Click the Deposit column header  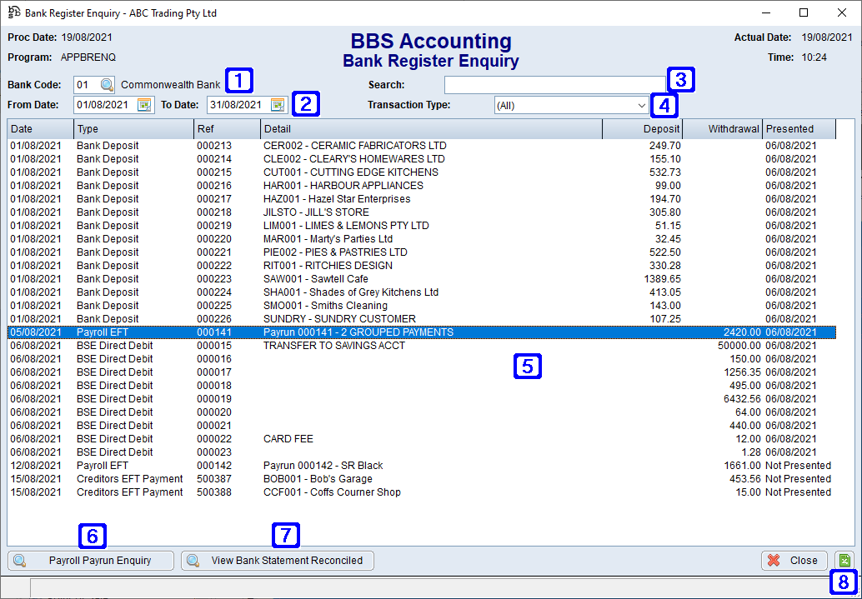click(643, 128)
